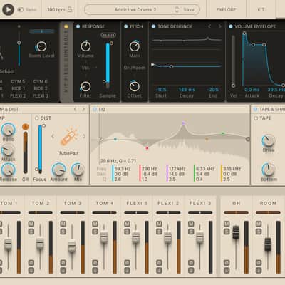Select the blue 59.3 Hz EQ node
The image size is (285, 285).
pyautogui.click(x=115, y=139)
